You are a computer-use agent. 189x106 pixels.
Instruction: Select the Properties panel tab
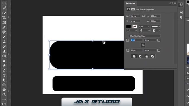coord(131,3)
